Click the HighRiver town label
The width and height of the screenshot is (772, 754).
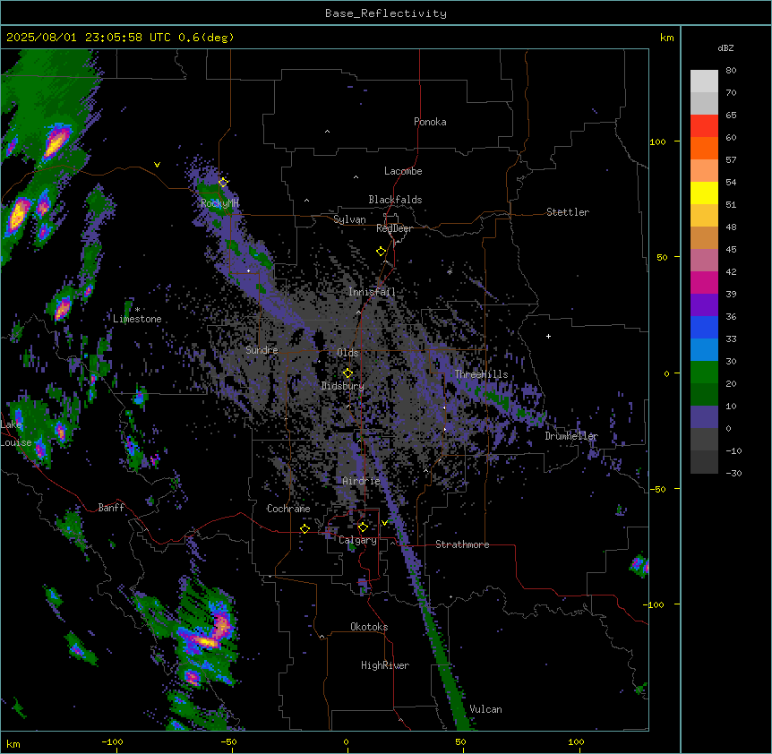coord(385,665)
